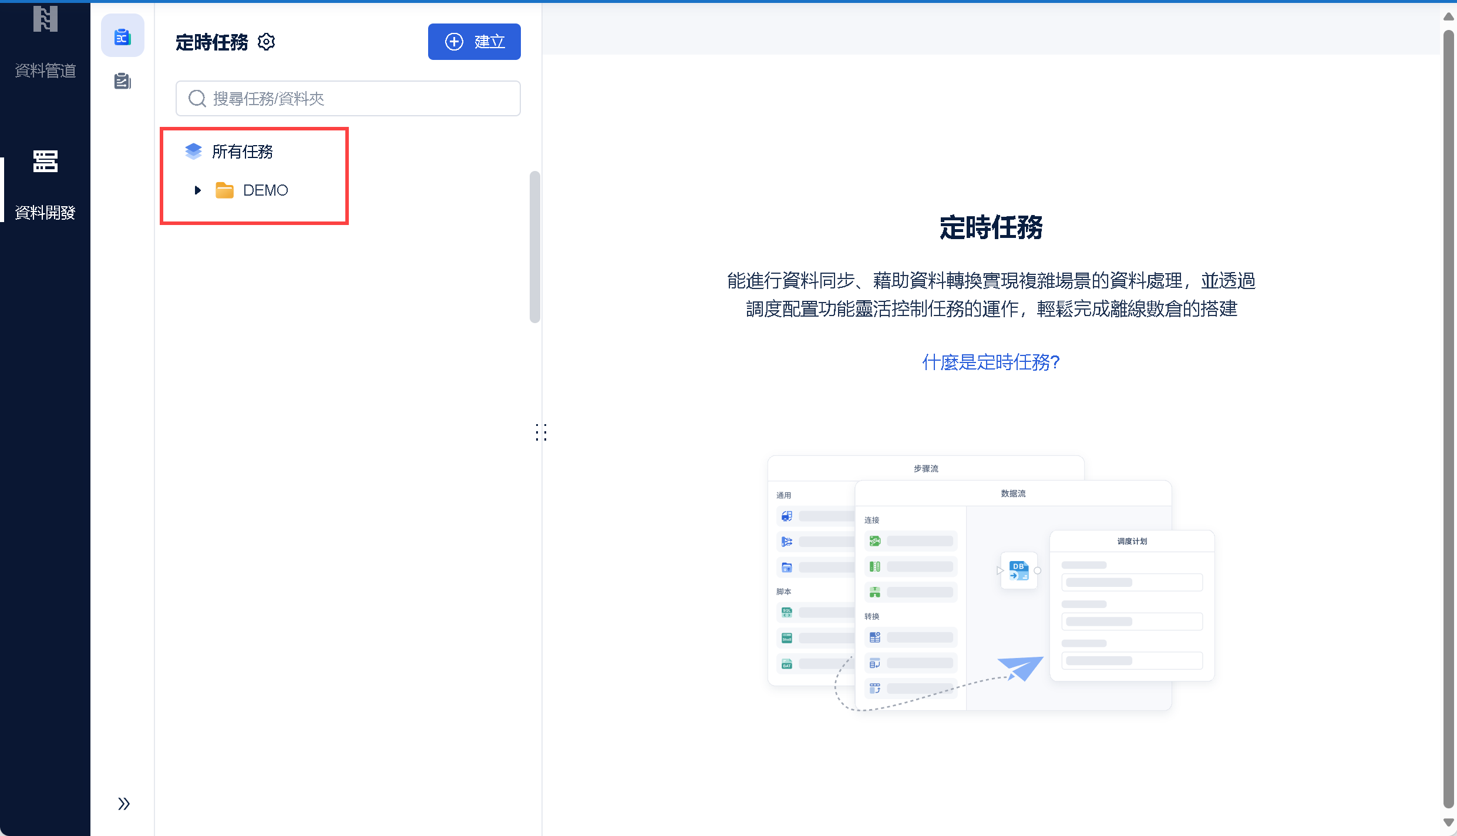Click the N logo in sidebar
Viewport: 1457px width, 836px height.
45,19
